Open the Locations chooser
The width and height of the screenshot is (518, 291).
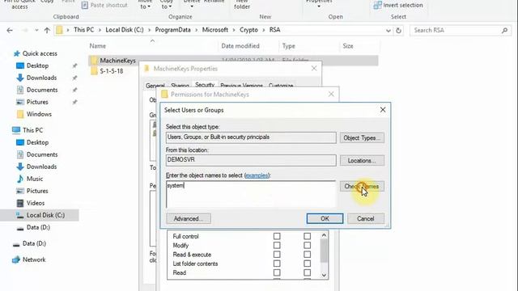(x=362, y=161)
